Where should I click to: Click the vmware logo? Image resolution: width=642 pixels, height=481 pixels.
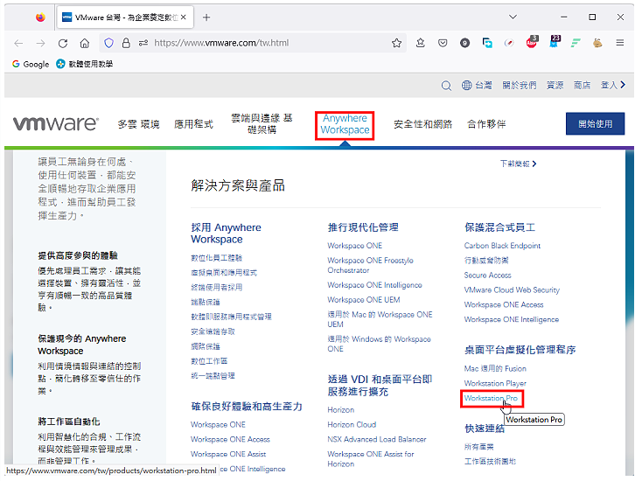tap(56, 123)
